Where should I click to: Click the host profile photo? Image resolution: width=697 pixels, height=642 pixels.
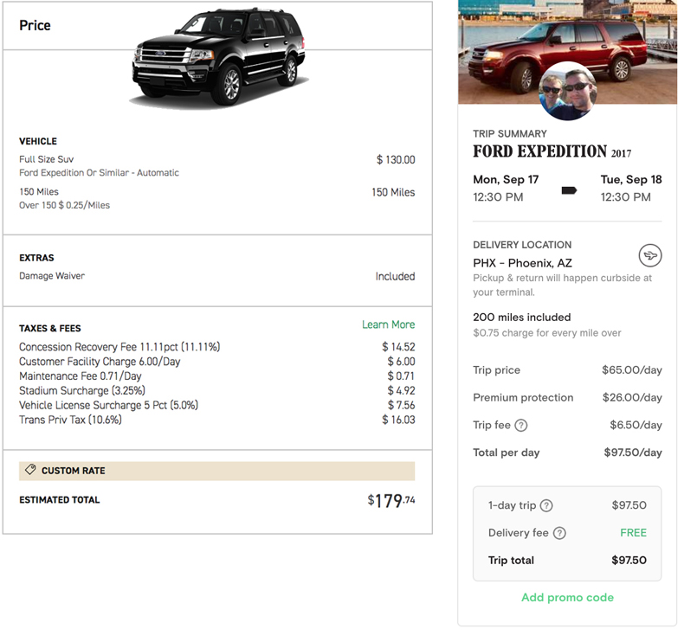567,92
